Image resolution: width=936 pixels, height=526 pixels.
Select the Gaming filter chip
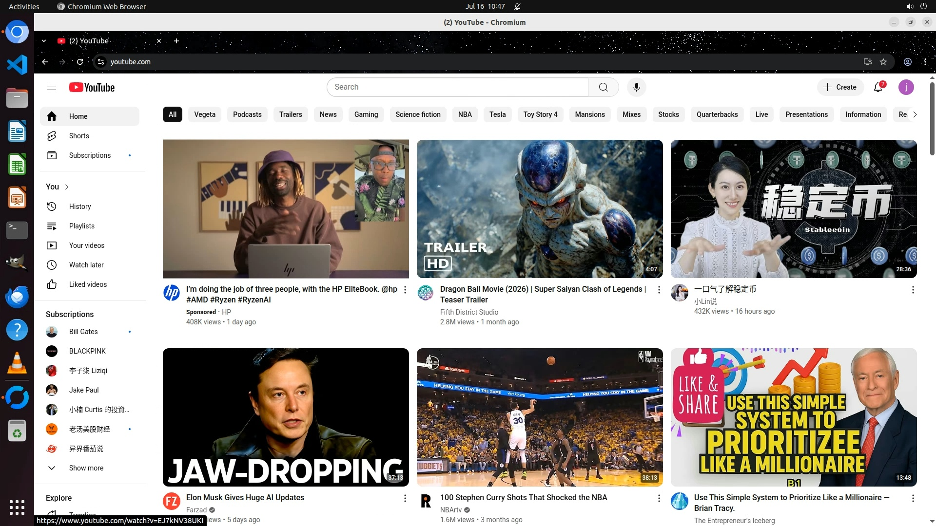click(x=366, y=114)
